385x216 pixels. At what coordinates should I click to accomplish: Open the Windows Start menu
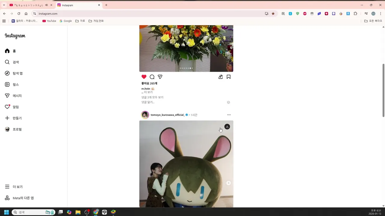[6, 212]
